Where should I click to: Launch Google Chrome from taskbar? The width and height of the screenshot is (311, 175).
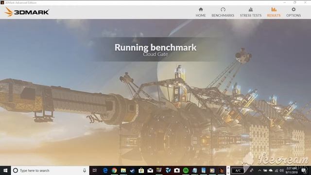tap(114, 171)
